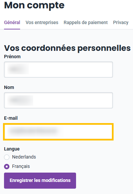Click the blurred first name value
The height and width of the screenshot is (194, 133).
click(18, 69)
